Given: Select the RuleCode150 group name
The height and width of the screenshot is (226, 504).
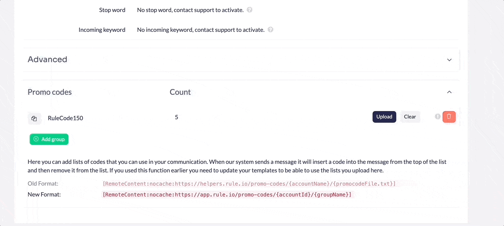Looking at the screenshot, I should (65, 118).
